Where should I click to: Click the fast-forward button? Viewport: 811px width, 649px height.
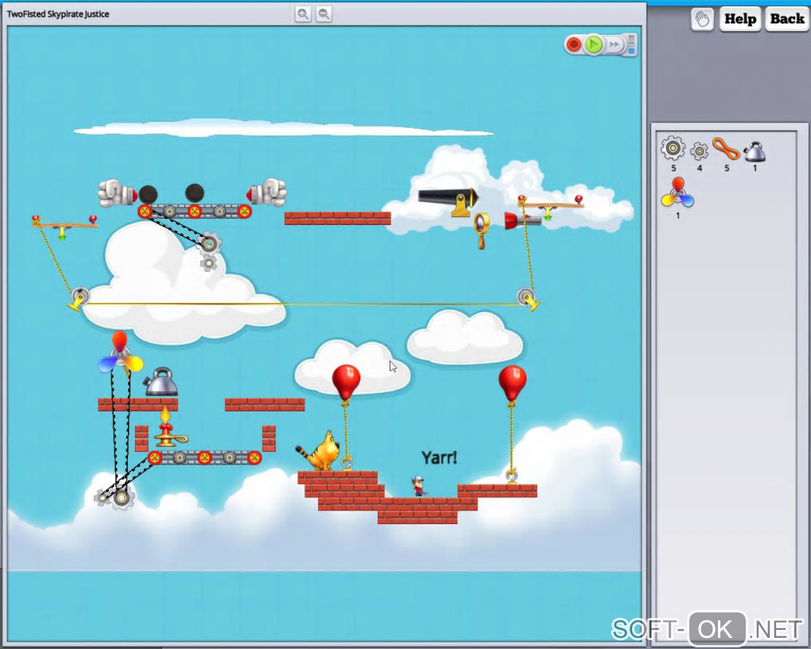(x=614, y=45)
